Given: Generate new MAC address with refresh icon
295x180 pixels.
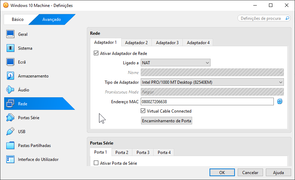Looking at the screenshot, I should coord(280,101).
